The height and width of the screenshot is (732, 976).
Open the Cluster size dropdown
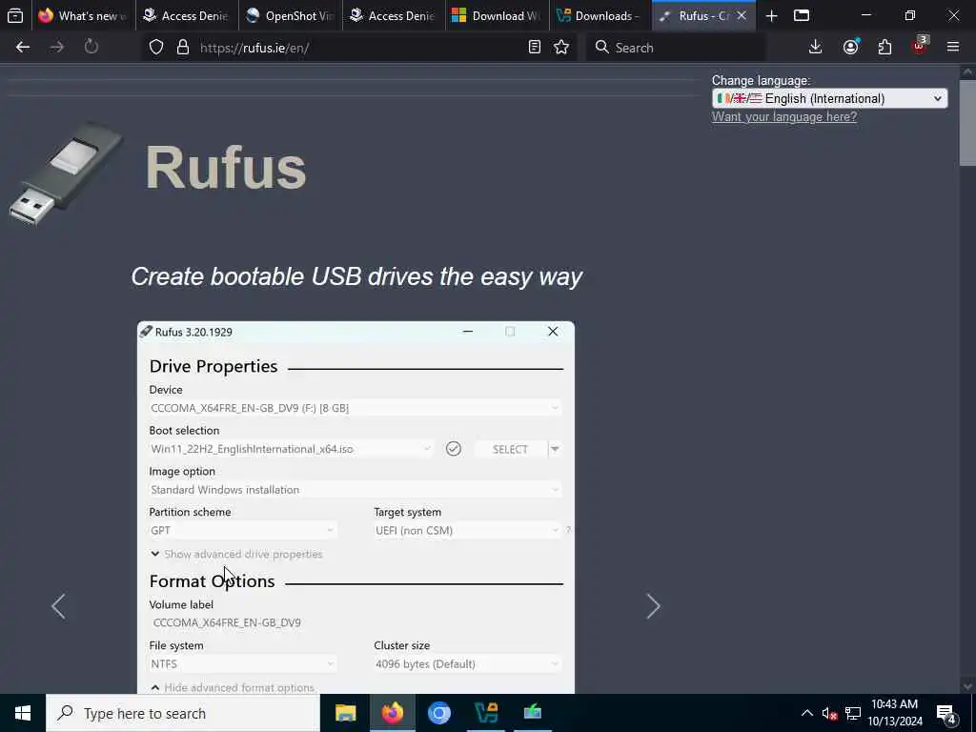[x=467, y=664]
